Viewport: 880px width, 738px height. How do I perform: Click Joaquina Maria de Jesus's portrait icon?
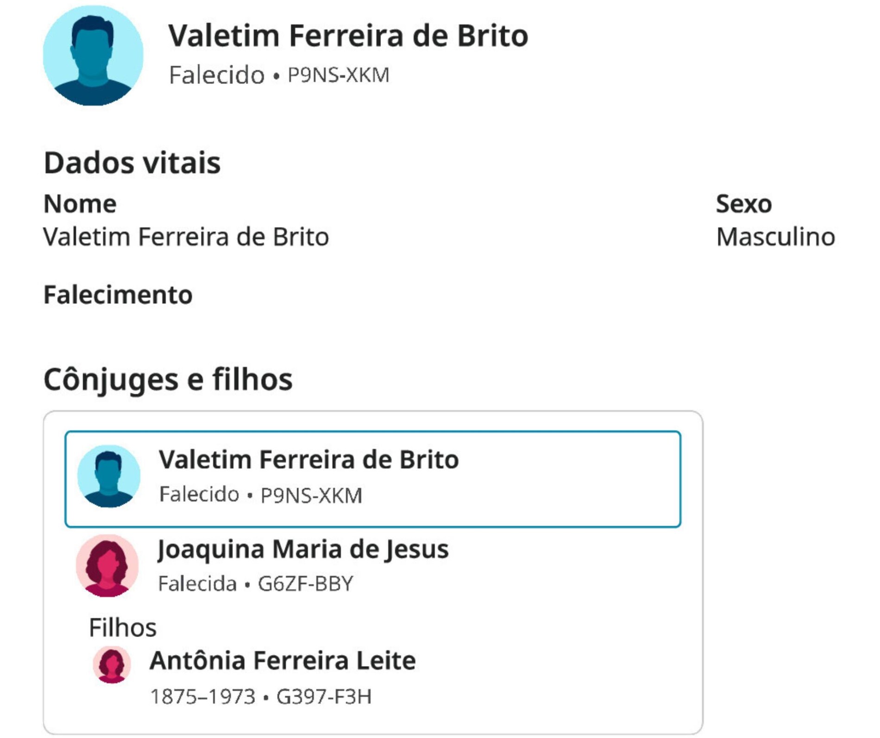107,565
